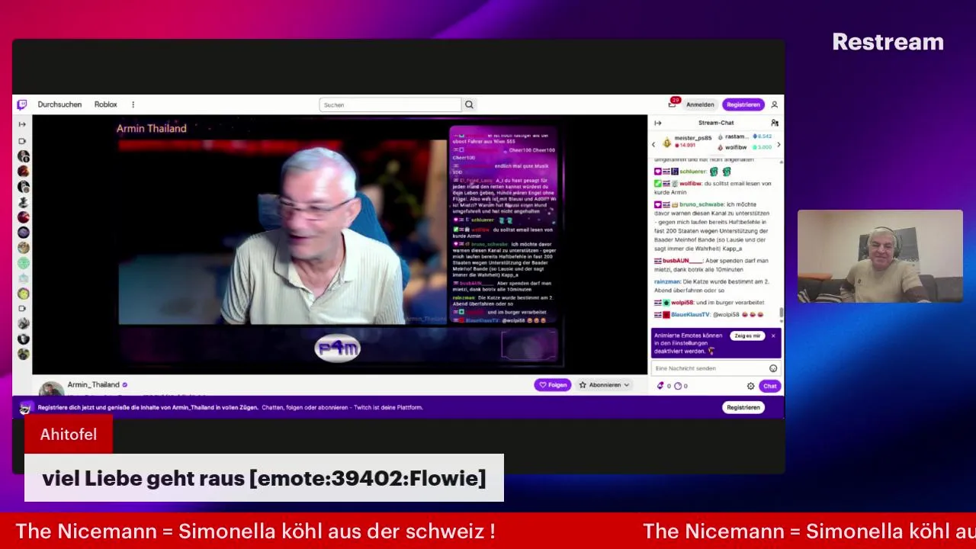This screenshot has height=549, width=976.
Task: Send message with the Chat button
Action: point(769,386)
